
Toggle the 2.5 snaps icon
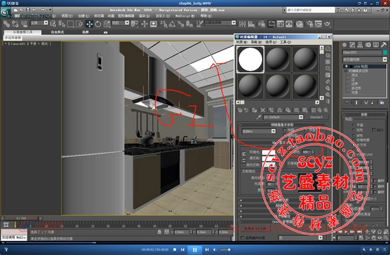(163, 24)
